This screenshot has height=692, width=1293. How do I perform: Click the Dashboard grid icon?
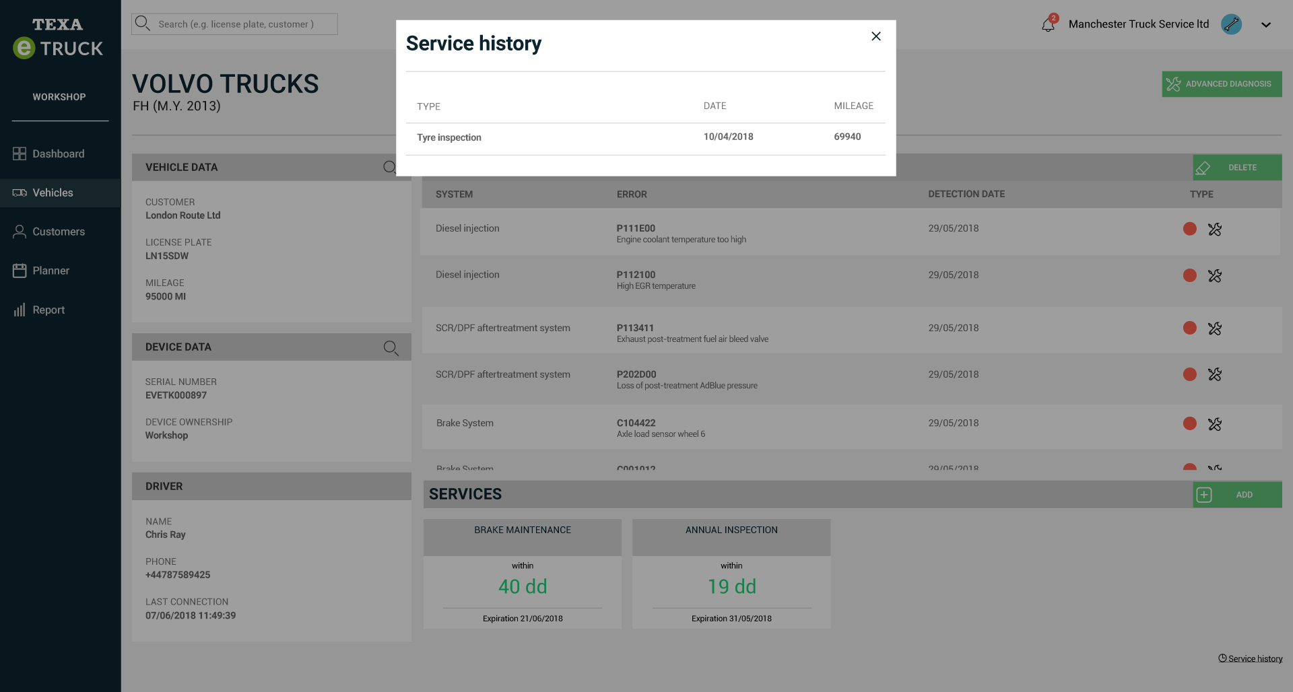pyautogui.click(x=20, y=153)
